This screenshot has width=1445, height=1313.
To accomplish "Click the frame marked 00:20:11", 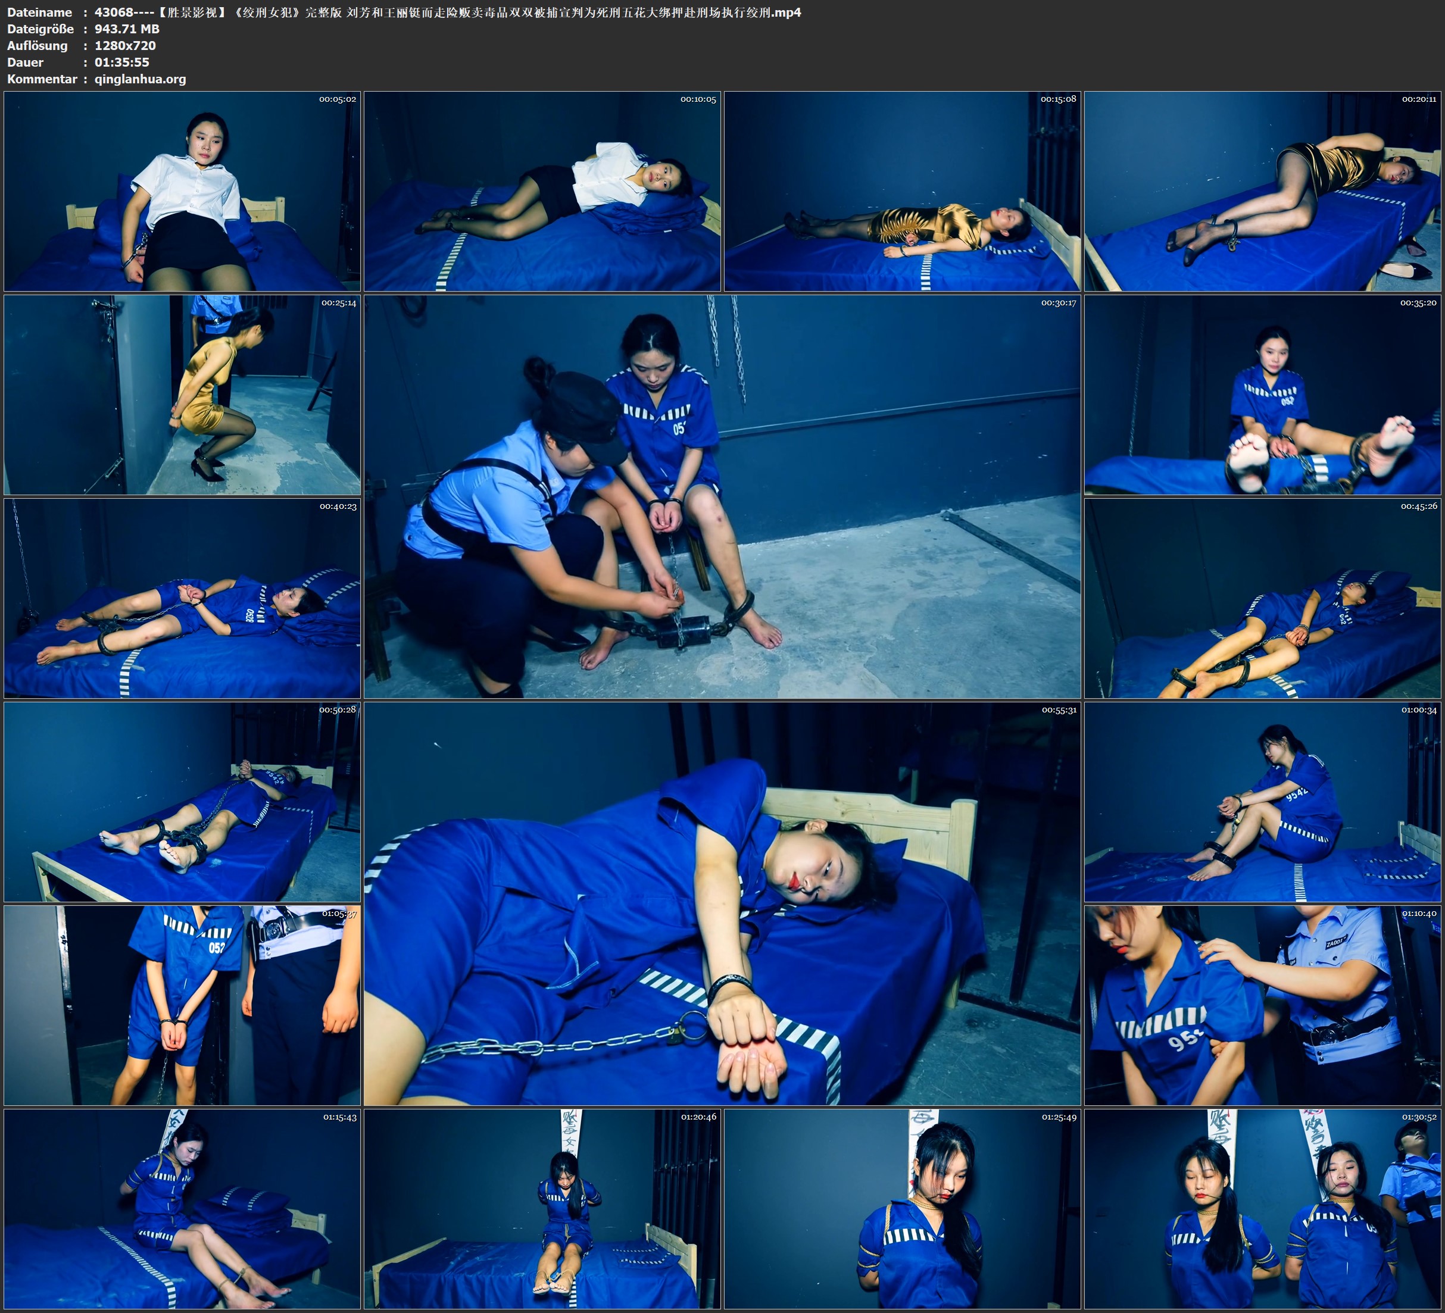I will coord(1262,192).
